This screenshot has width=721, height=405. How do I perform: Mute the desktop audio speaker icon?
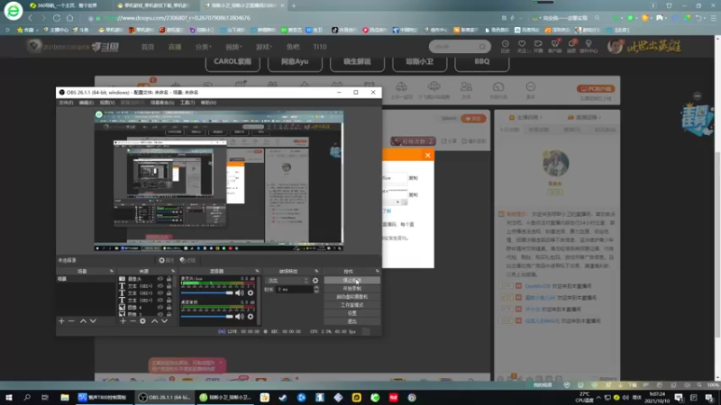click(239, 317)
